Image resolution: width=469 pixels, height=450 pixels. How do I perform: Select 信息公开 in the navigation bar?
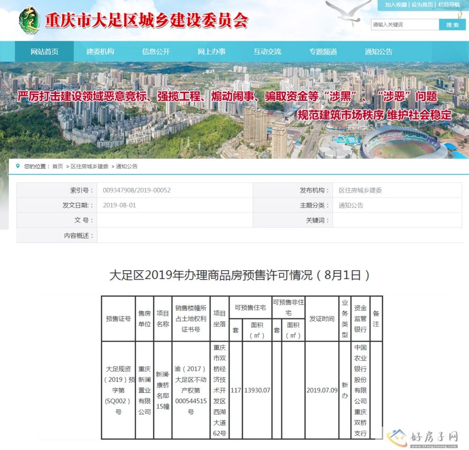(156, 52)
